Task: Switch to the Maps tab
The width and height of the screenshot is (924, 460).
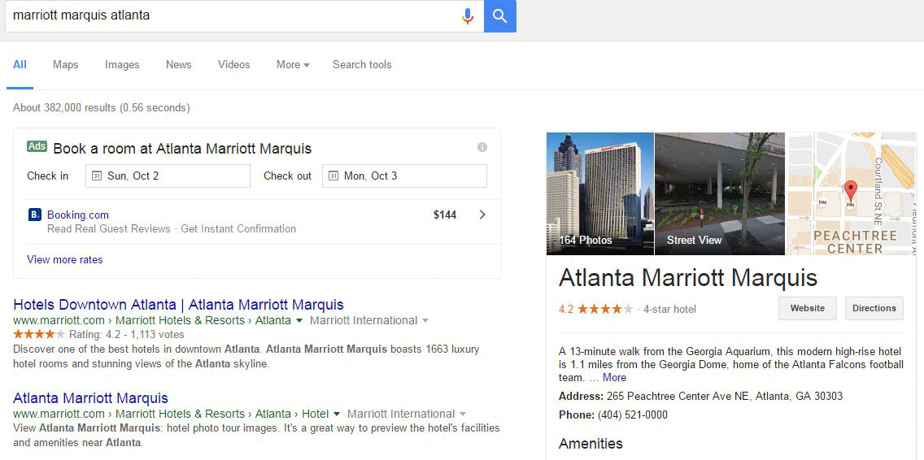Action: 65,65
